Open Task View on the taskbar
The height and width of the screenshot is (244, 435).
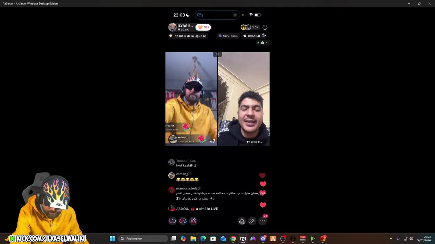pyautogui.click(x=173, y=239)
